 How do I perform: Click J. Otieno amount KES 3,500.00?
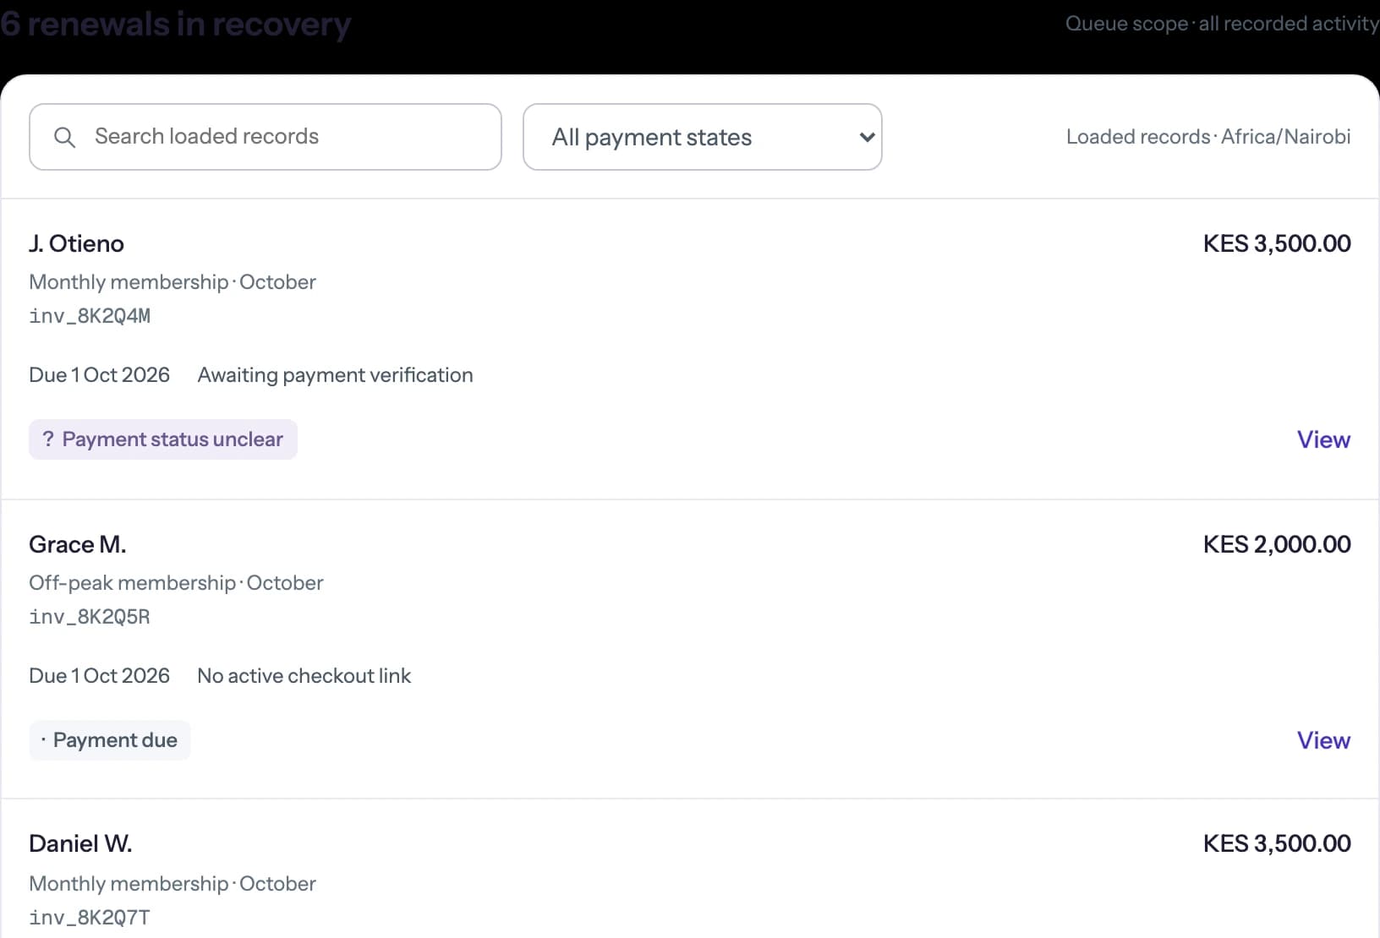click(x=1277, y=243)
